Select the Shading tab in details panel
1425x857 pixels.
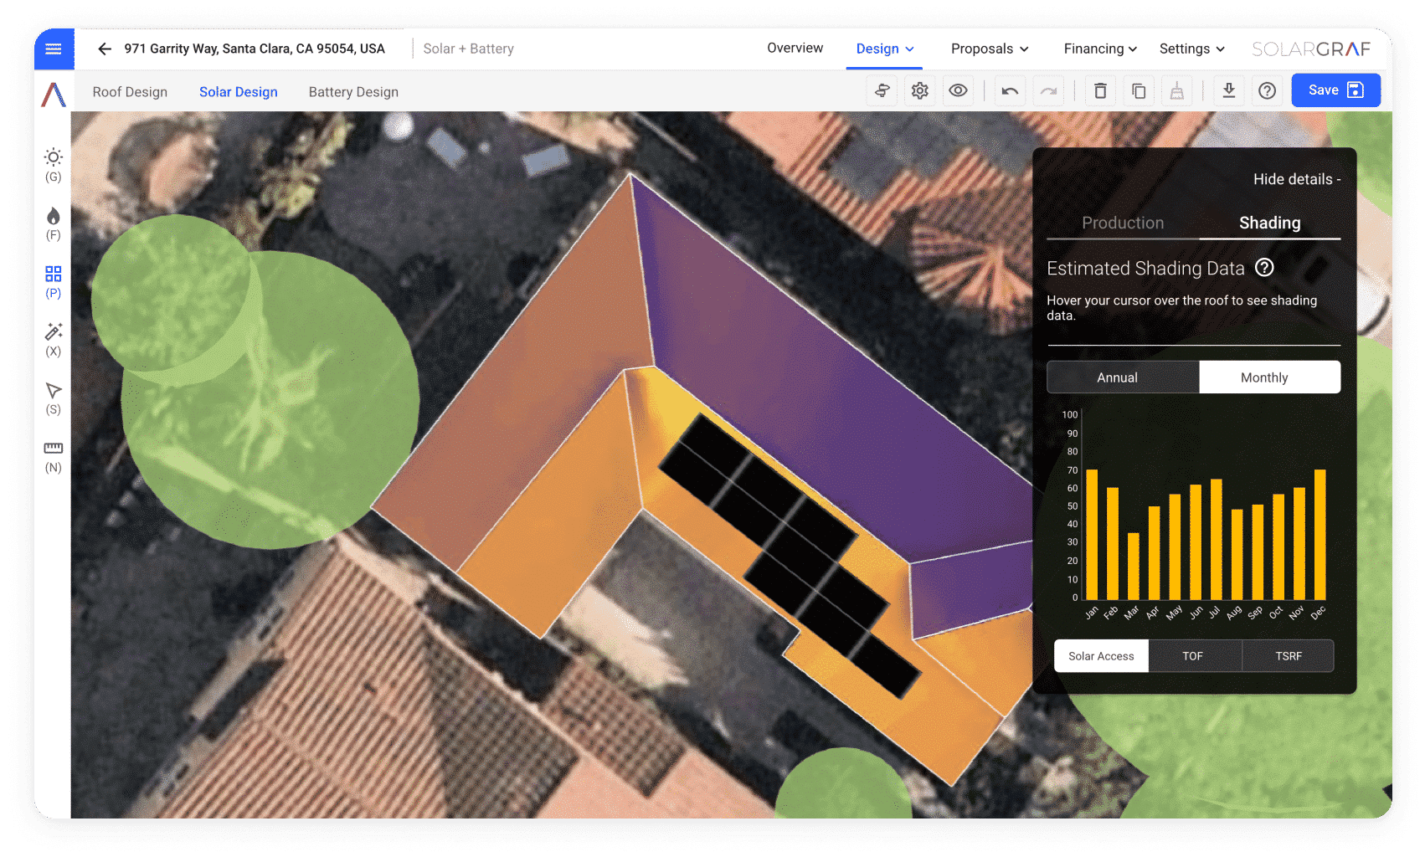(x=1270, y=223)
